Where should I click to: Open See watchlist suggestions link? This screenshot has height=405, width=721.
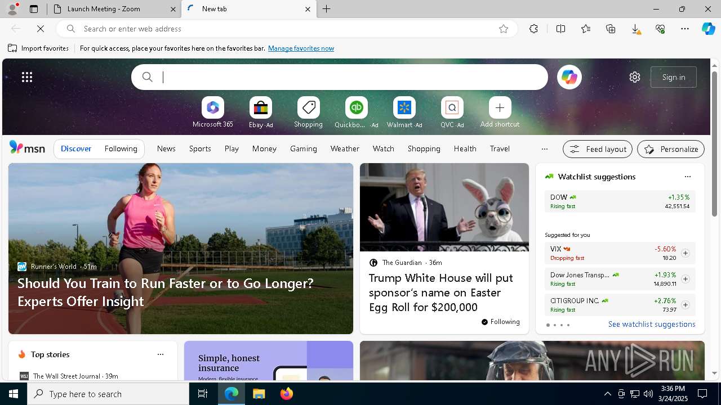652,324
